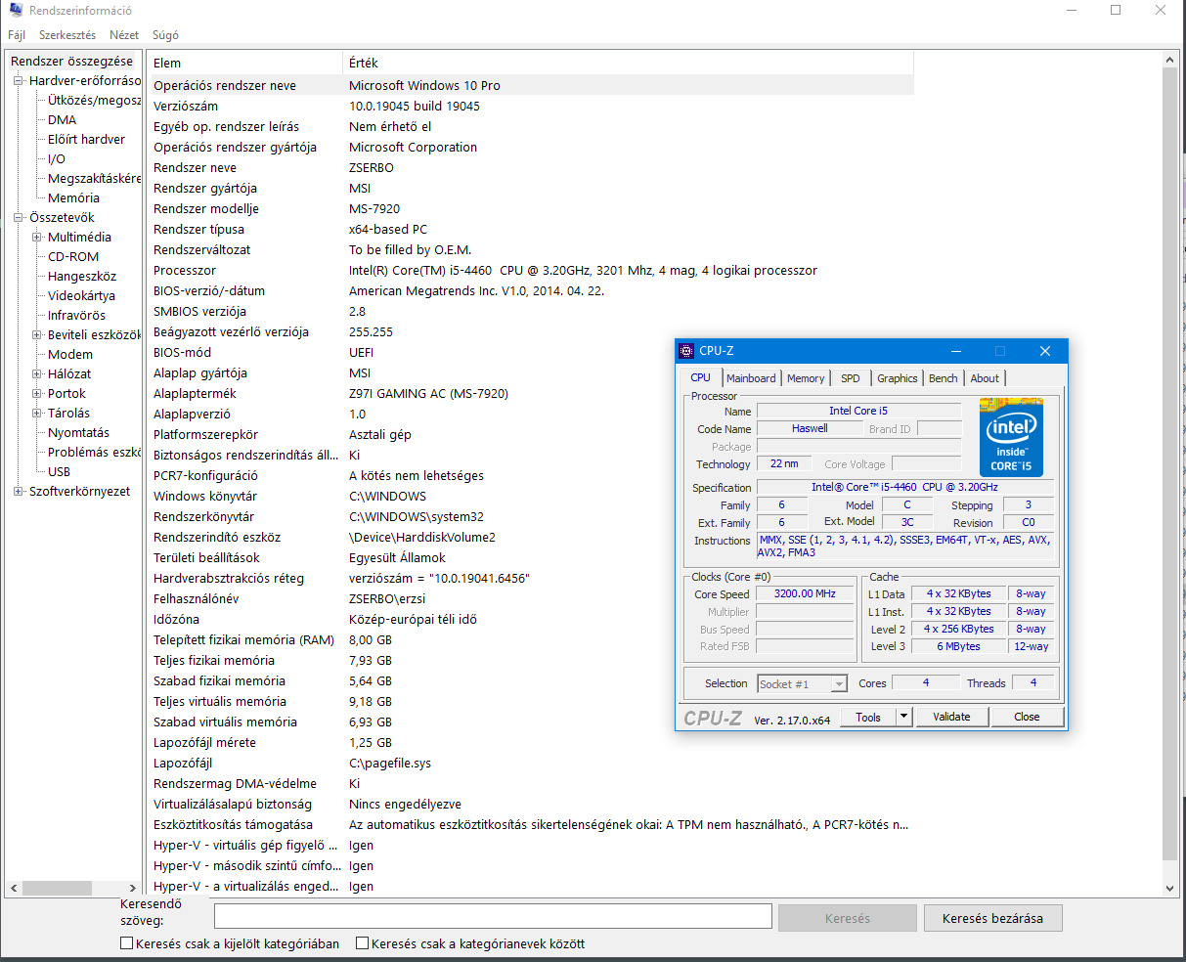The image size is (1186, 962).
Task: Click the Rendszerinformáció title bar icon
Action: point(16,10)
